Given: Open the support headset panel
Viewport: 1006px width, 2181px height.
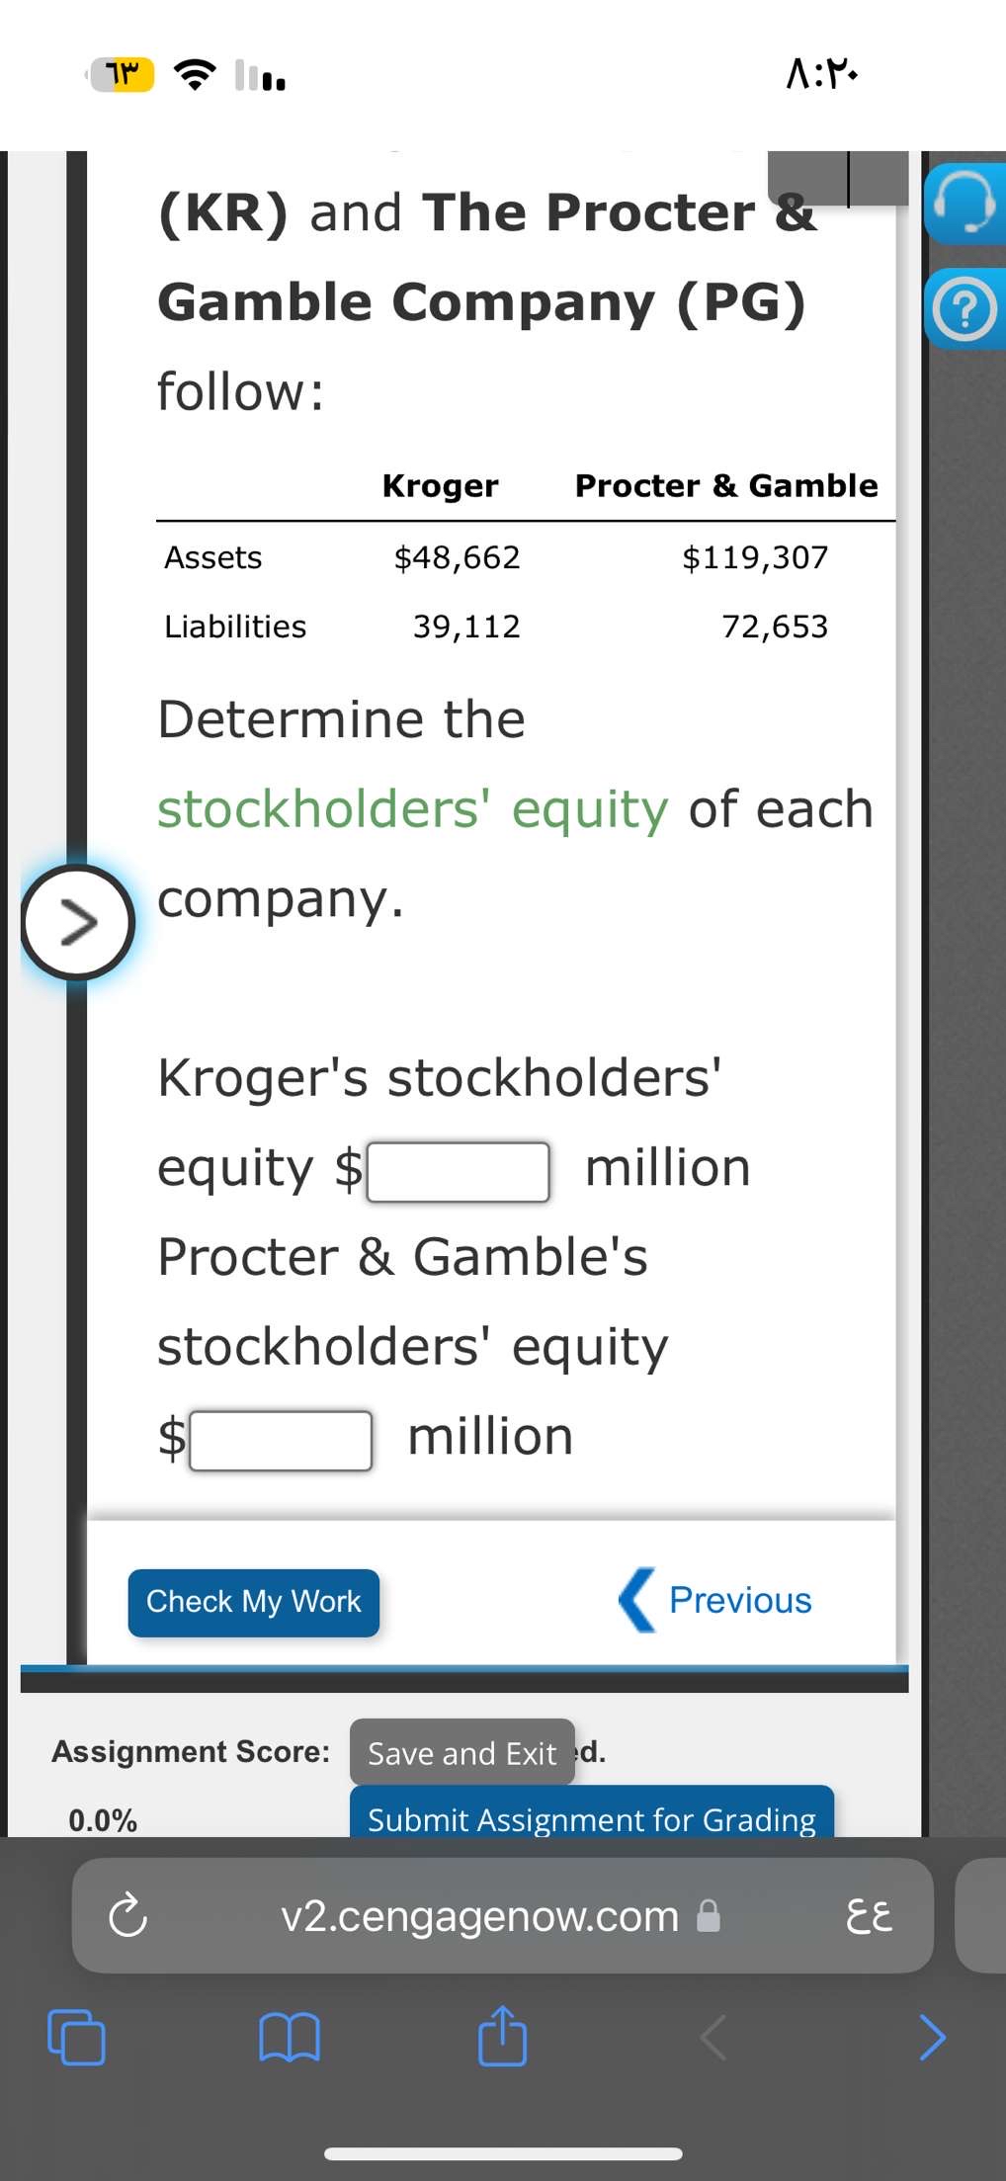Looking at the screenshot, I should point(965,205).
